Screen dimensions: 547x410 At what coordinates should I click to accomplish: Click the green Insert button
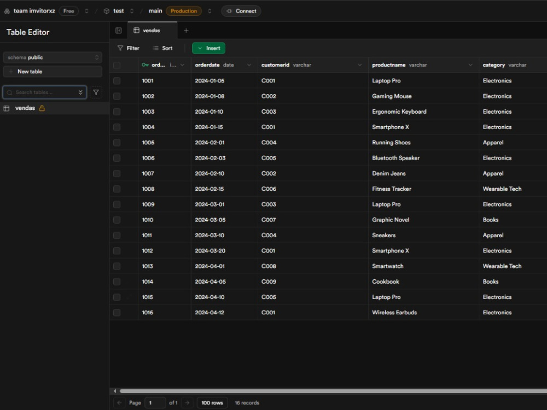pos(208,48)
